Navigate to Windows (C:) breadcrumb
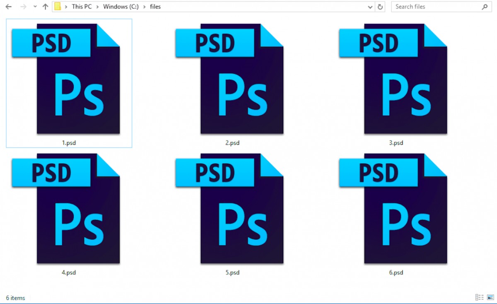The width and height of the screenshot is (497, 304). coord(121,7)
